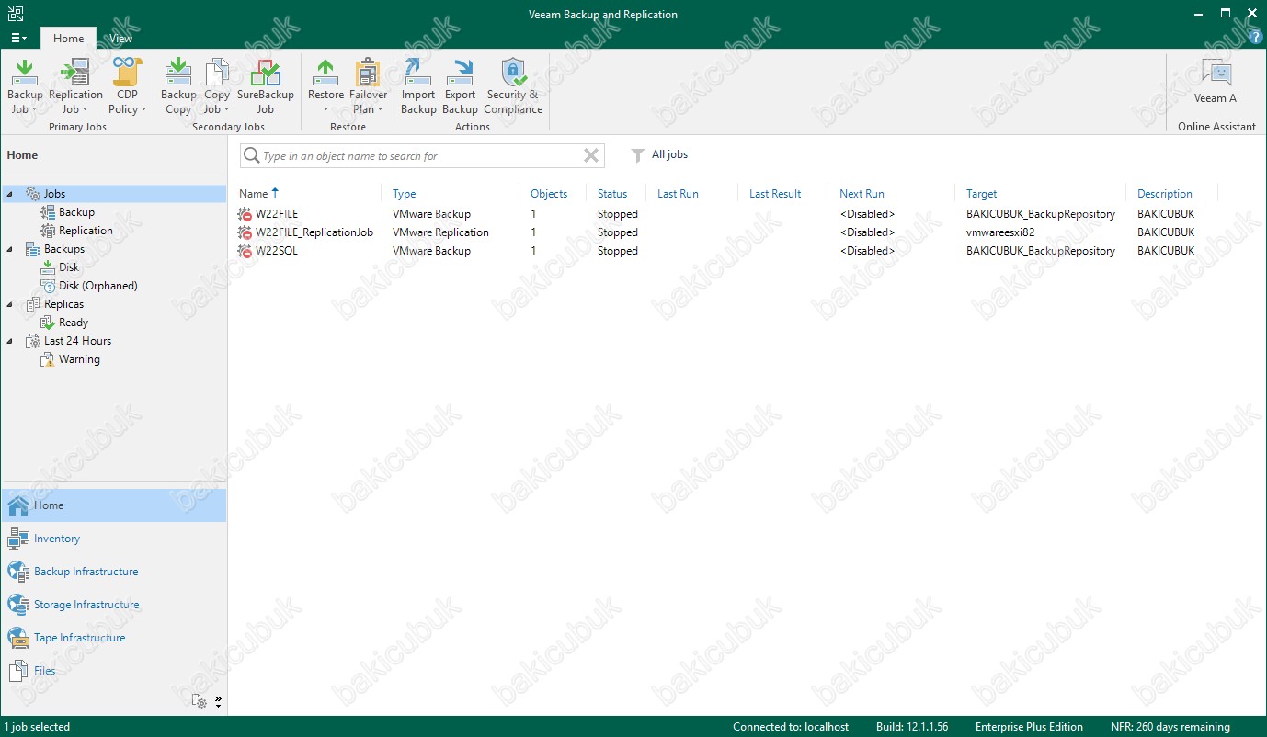Image resolution: width=1267 pixels, height=737 pixels.
Task: Select Disk under Backups
Action: click(x=69, y=267)
